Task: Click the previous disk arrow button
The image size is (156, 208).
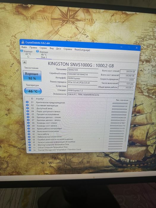Action: (x=25, y=62)
